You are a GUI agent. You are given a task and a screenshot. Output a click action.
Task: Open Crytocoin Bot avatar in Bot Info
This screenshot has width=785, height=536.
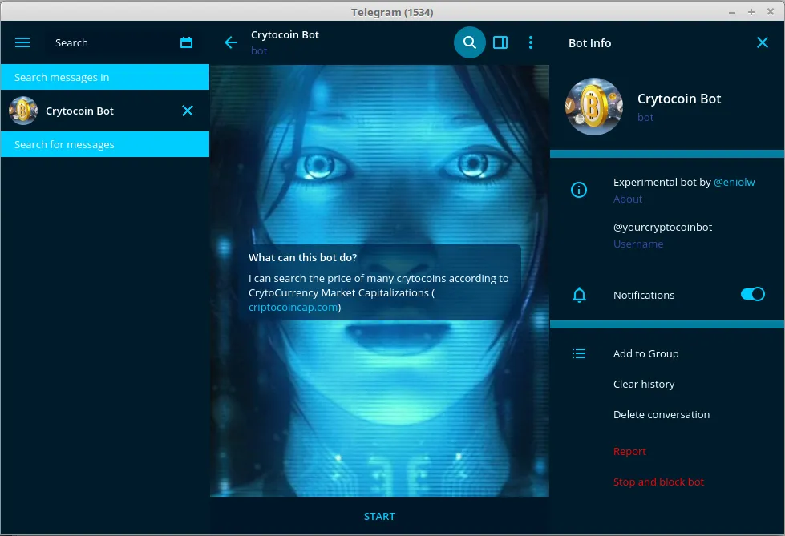(593, 106)
